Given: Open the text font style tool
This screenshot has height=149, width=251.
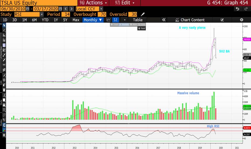Looking at the screenshot, I should click(x=4, y=95).
